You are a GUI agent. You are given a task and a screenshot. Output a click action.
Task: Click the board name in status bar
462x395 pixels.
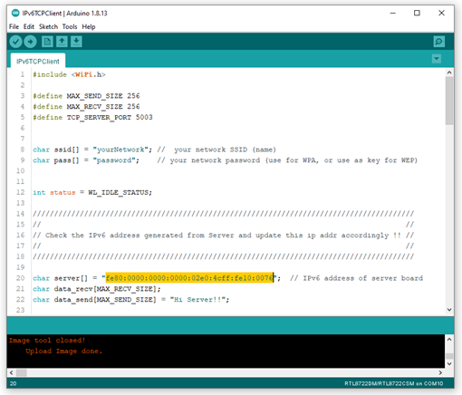pos(394,383)
